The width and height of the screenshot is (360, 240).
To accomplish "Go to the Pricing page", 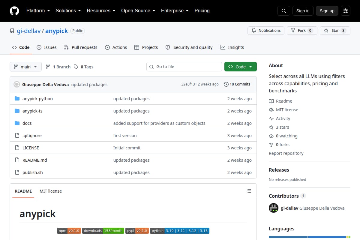I will click(202, 11).
